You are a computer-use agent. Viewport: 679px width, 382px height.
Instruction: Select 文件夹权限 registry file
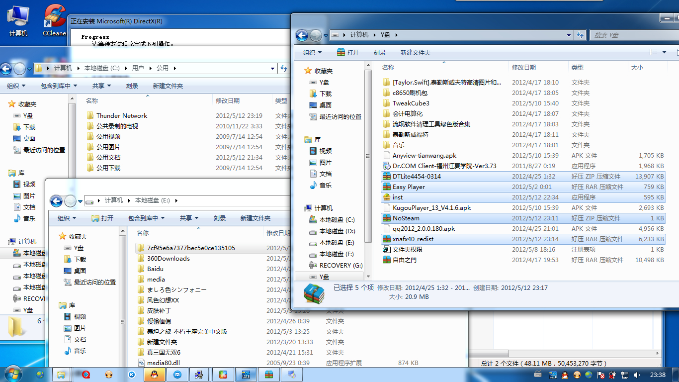click(x=523, y=249)
